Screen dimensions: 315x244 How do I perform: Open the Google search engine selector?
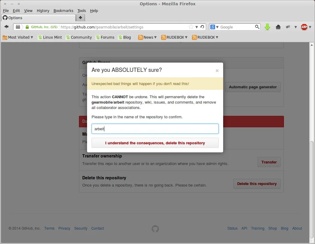[x=214, y=27]
